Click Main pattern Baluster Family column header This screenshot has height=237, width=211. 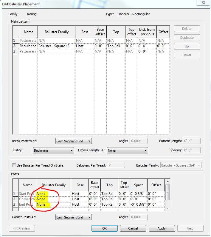click(x=56, y=32)
